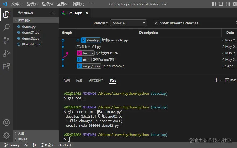Click the warnings count in status bar
237x148 pixels.
51,145
